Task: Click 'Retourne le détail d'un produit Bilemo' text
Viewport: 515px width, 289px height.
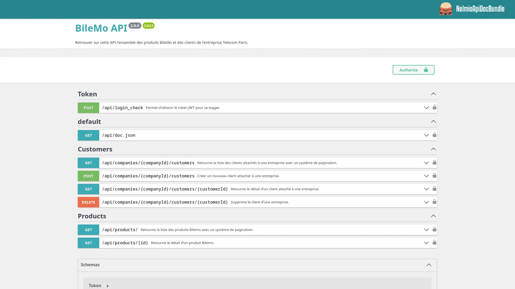Action: click(x=182, y=243)
